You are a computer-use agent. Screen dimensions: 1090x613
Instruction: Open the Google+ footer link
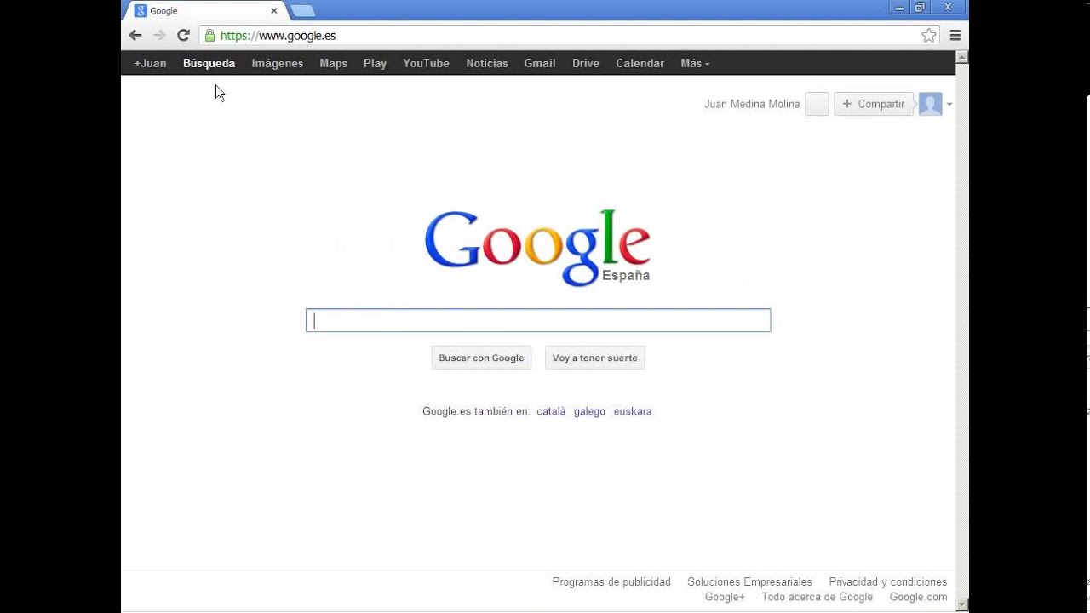725,597
